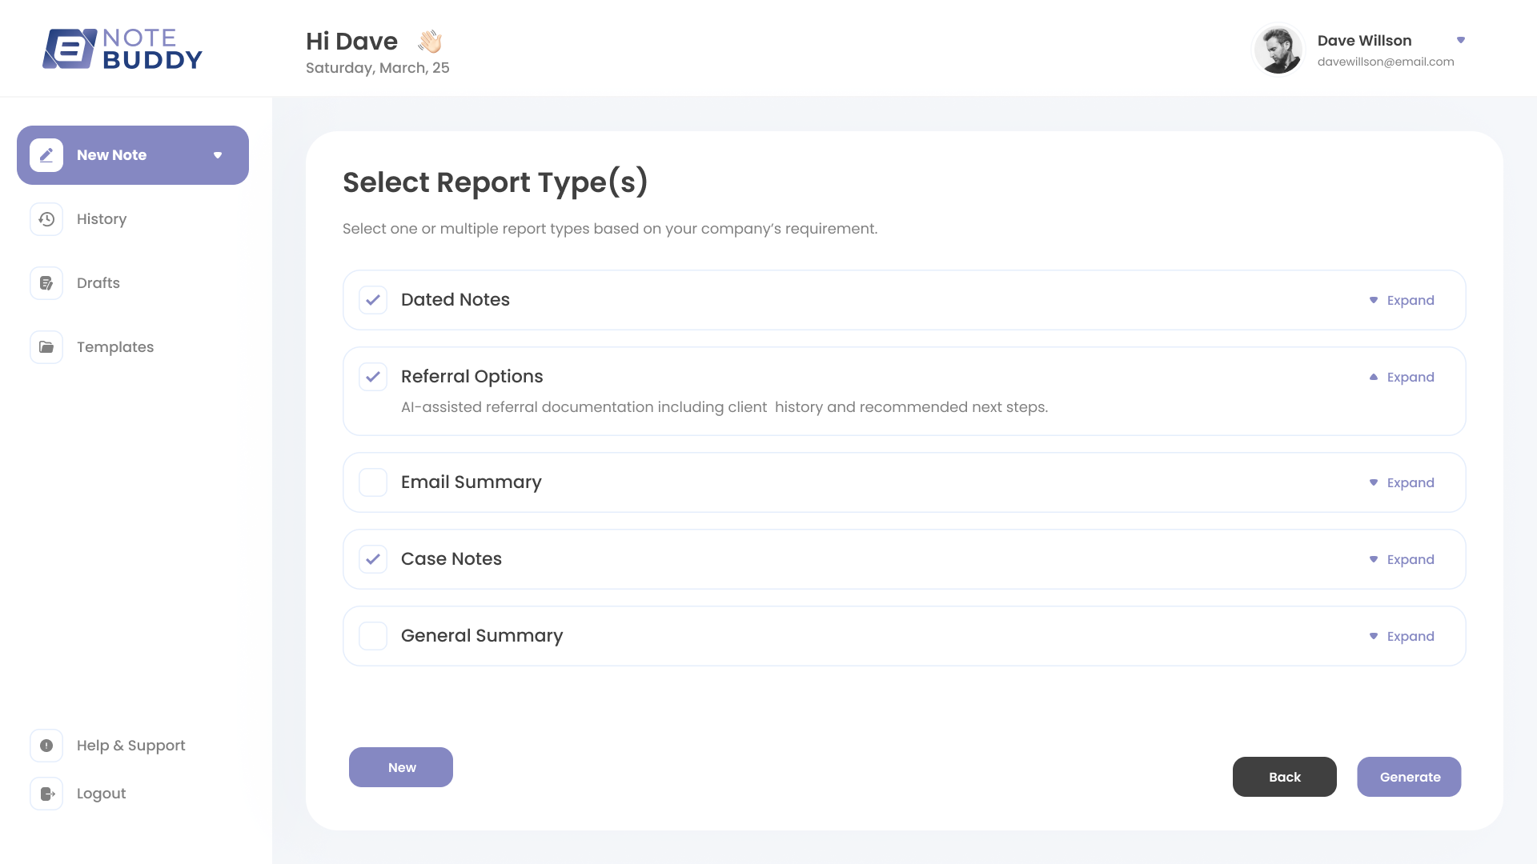Click Dave Willson's profile photo
Viewport: 1537px width, 864px height.
(1278, 50)
